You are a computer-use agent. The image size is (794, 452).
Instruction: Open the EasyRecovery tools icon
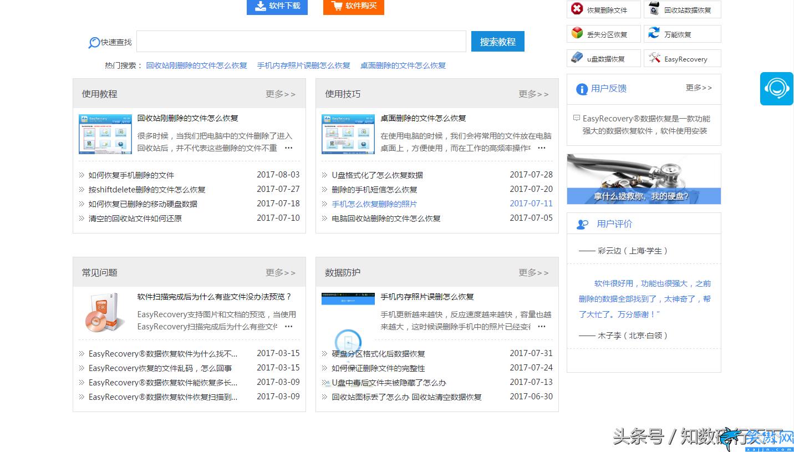(654, 58)
